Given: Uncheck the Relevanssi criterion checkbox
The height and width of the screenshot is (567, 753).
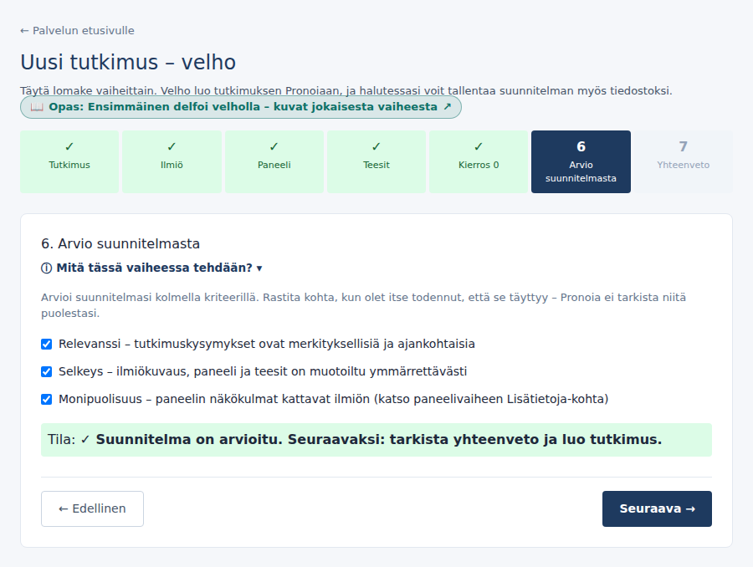Looking at the screenshot, I should pyautogui.click(x=47, y=345).
